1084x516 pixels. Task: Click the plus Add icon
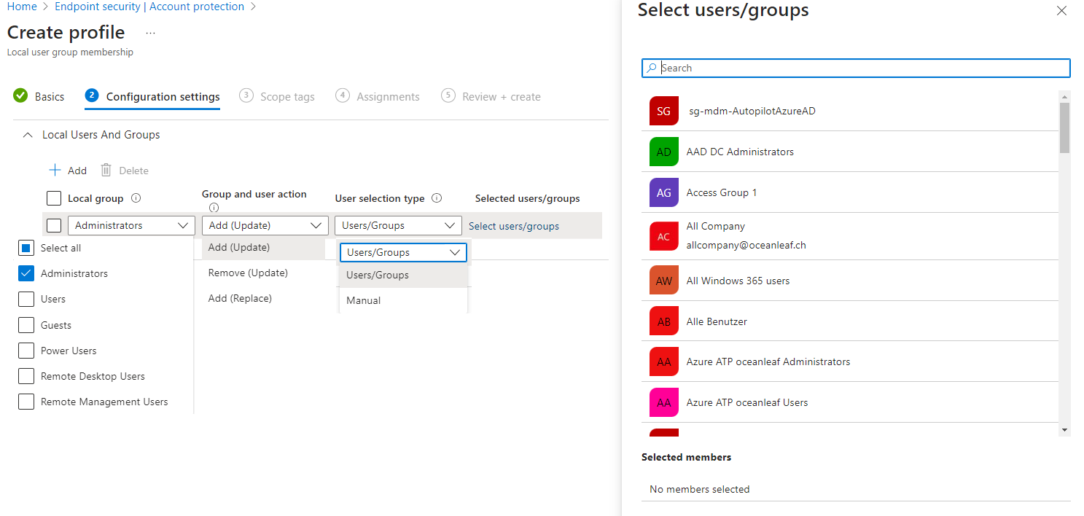55,170
